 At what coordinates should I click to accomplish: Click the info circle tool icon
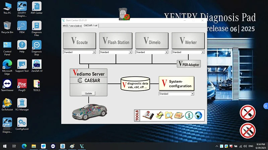click(x=189, y=115)
